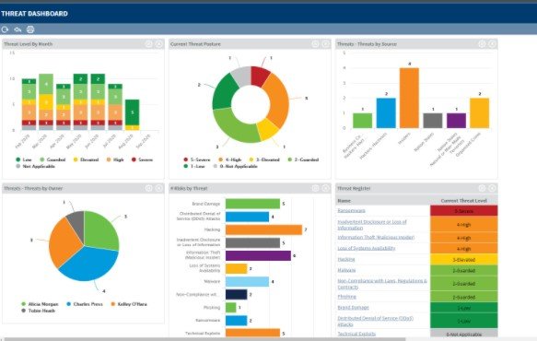The image size is (537, 341).
Task: Toggle Not Applicable in Threat Level By Month legend
Action: (35, 166)
